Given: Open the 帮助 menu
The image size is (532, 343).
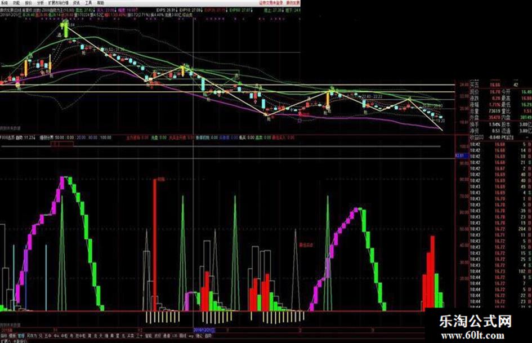Looking at the screenshot, I should [100, 3].
